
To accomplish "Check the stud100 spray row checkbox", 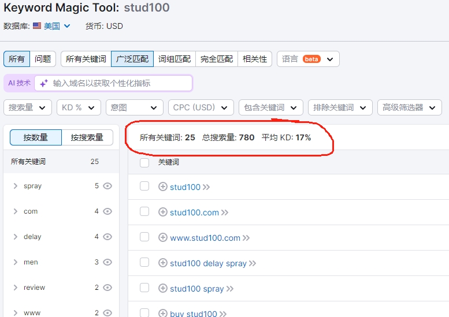I will click(x=144, y=288).
